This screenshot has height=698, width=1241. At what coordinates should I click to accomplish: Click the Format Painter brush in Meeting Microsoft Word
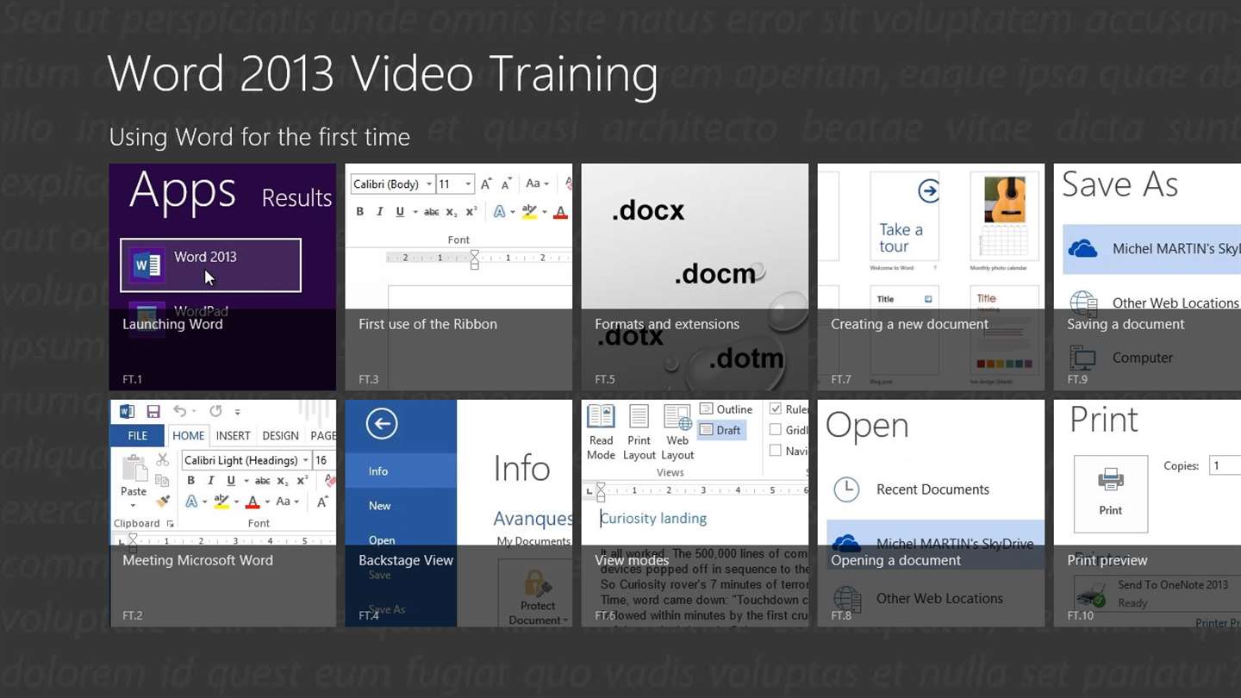click(162, 501)
